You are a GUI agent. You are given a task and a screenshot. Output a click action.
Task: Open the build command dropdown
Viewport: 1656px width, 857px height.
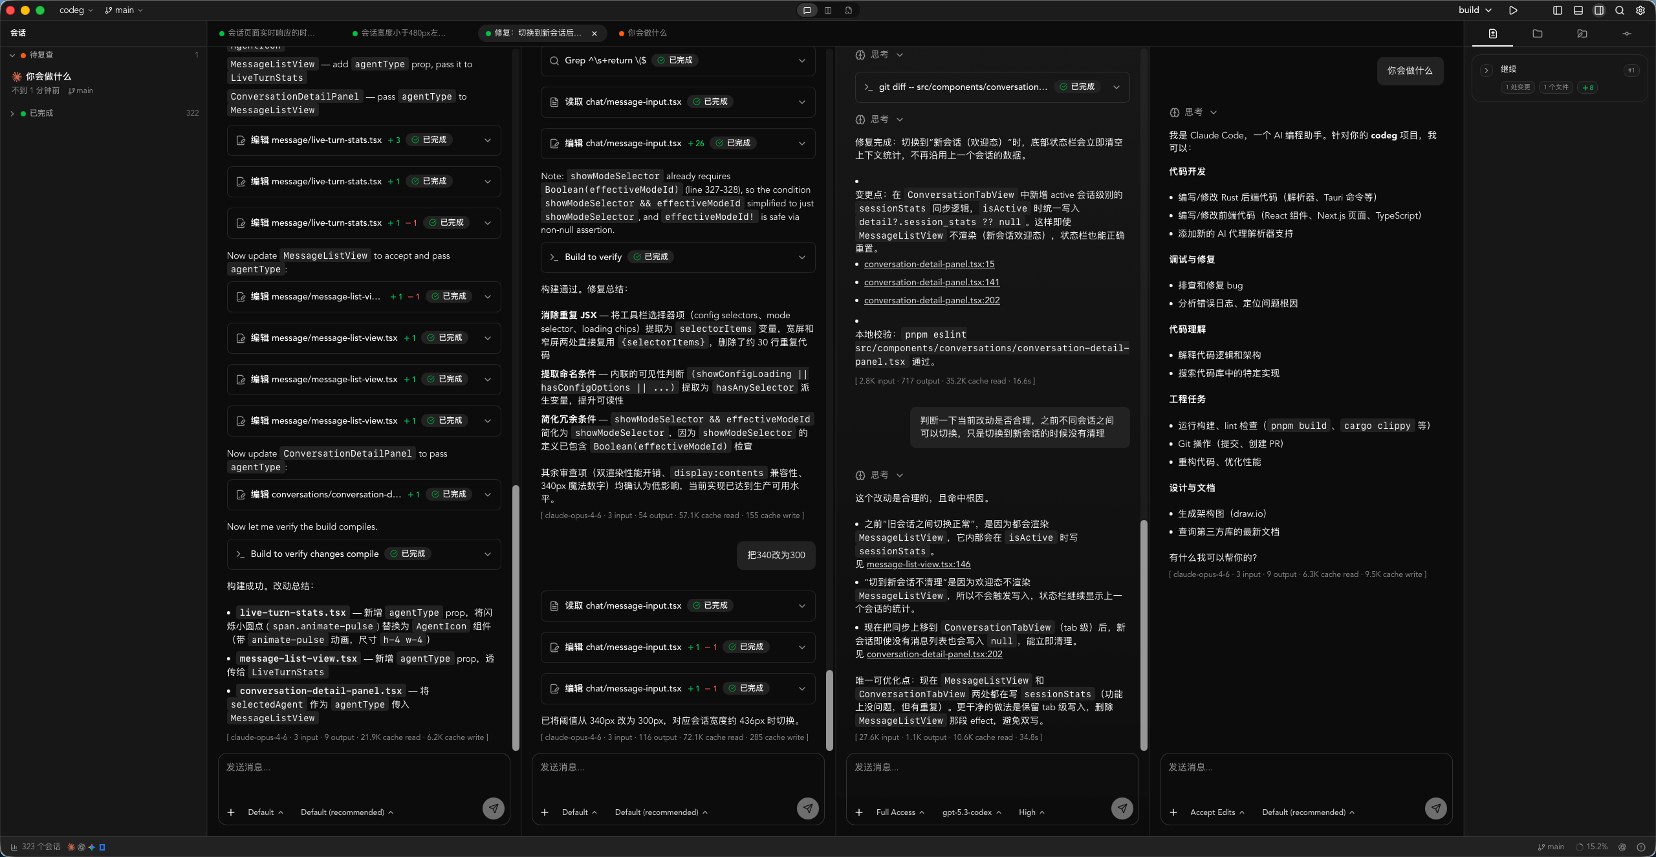[x=1475, y=10]
